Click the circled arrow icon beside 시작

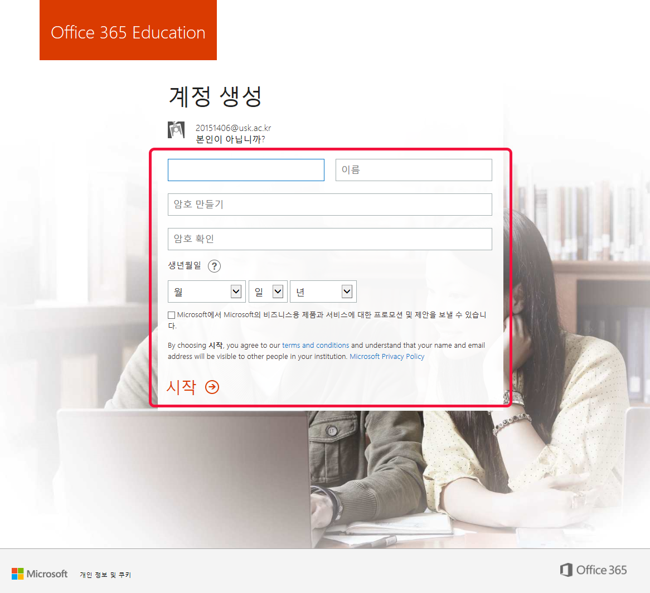(212, 387)
